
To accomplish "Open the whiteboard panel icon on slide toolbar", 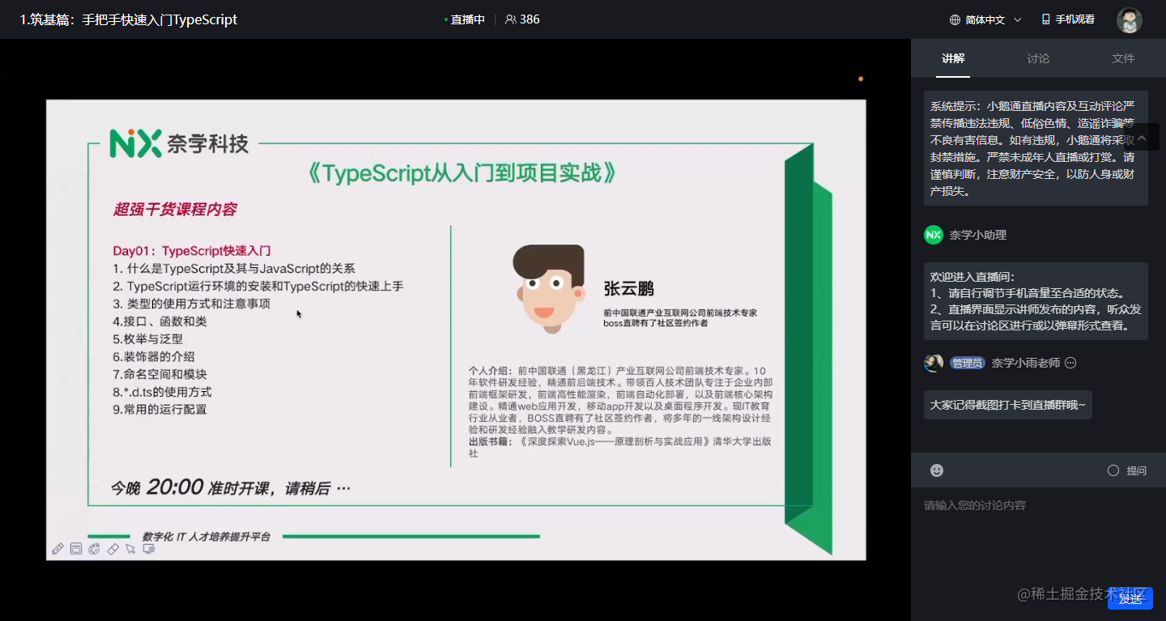I will click(x=76, y=549).
